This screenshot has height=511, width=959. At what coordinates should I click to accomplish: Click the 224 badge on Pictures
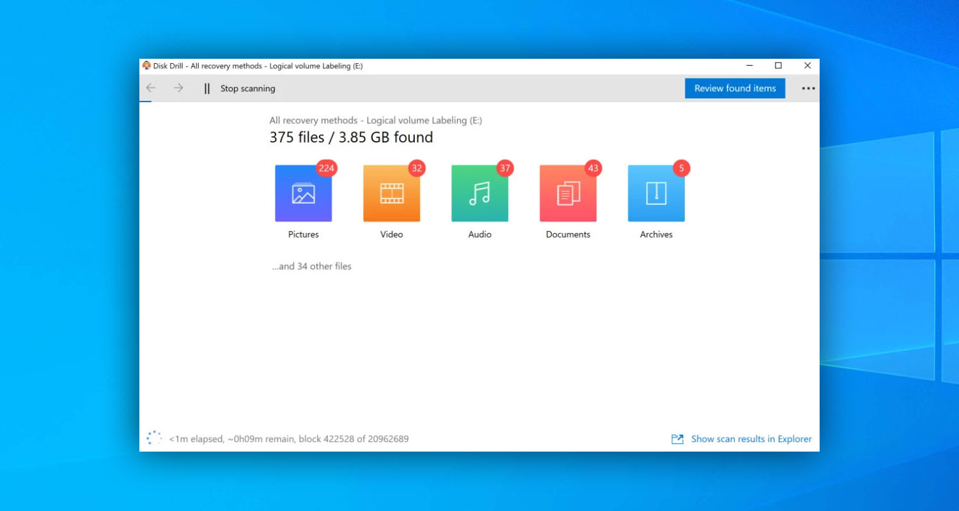pos(327,169)
